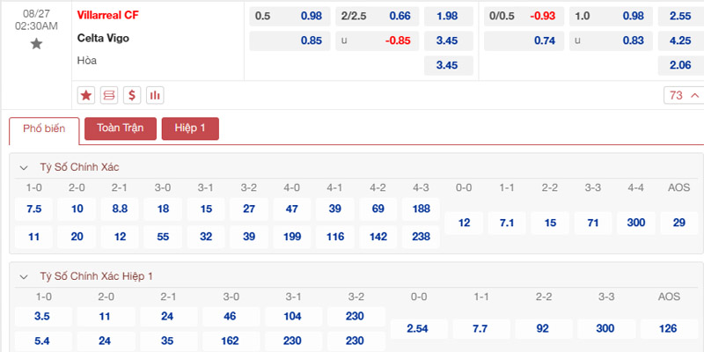Collapse the 73 markets expander
The height and width of the screenshot is (352, 704).
click(683, 95)
